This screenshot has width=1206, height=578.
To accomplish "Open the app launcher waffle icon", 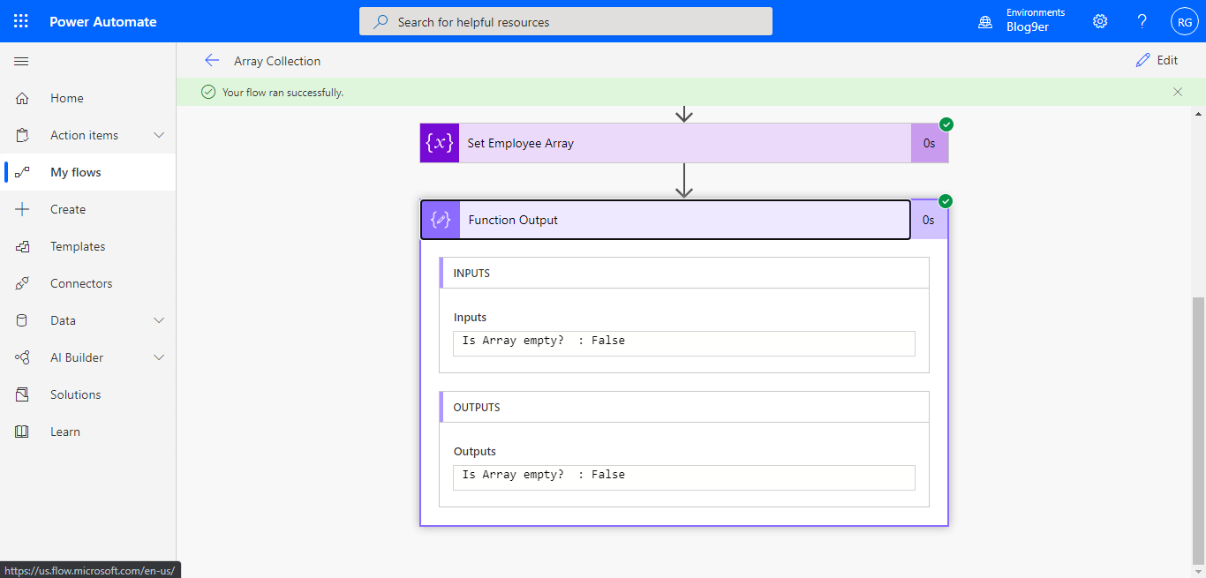I will tap(20, 20).
